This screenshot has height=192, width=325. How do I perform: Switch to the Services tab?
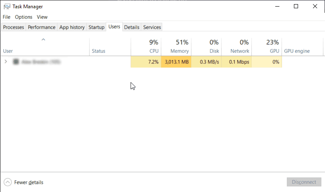pos(152,27)
